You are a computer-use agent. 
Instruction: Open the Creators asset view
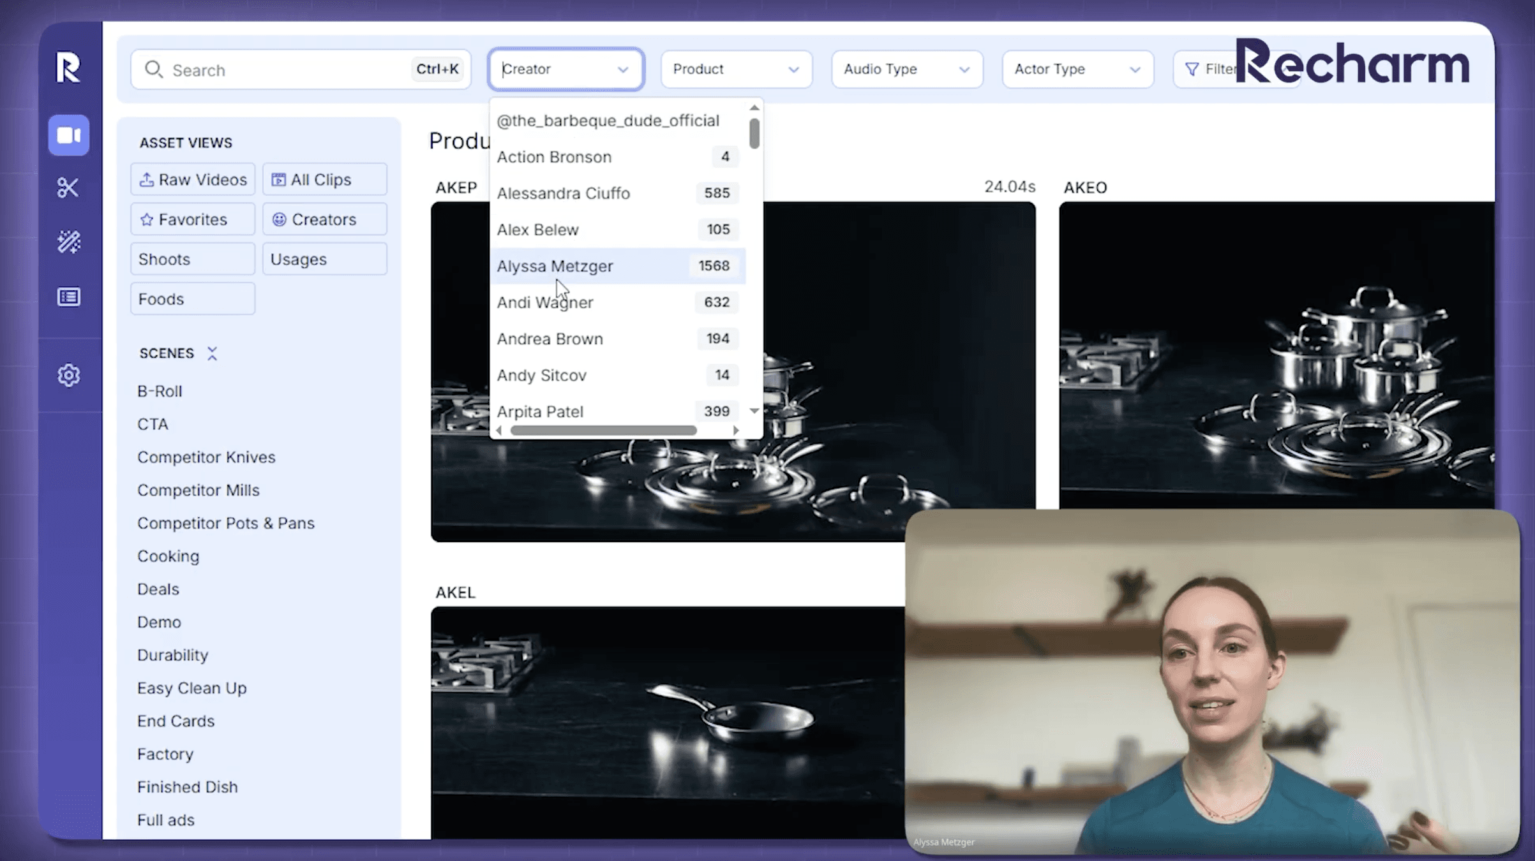[324, 219]
